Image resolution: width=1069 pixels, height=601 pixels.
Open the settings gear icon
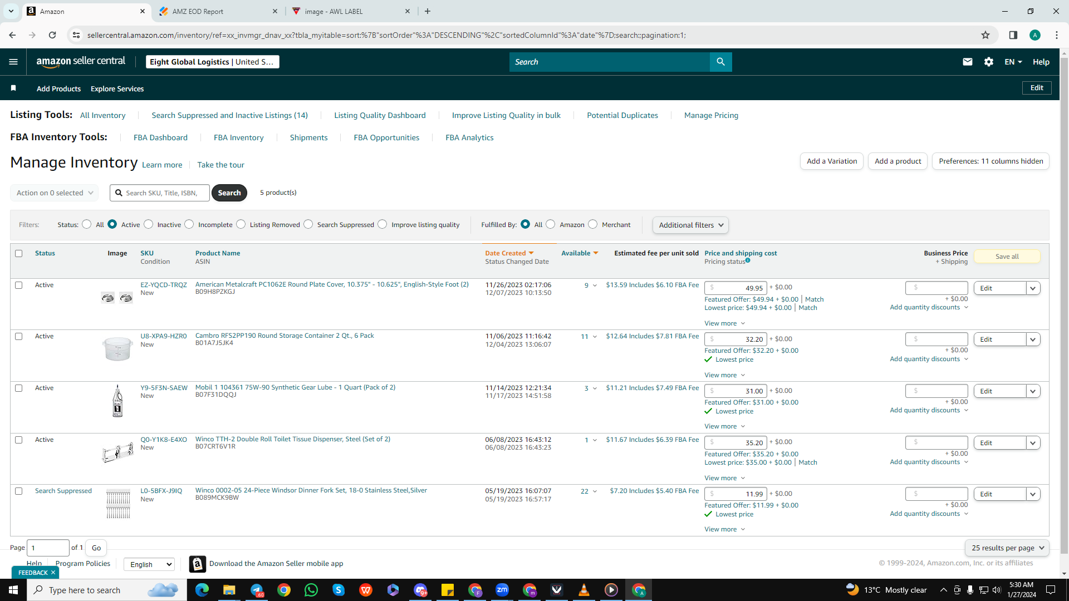click(989, 62)
